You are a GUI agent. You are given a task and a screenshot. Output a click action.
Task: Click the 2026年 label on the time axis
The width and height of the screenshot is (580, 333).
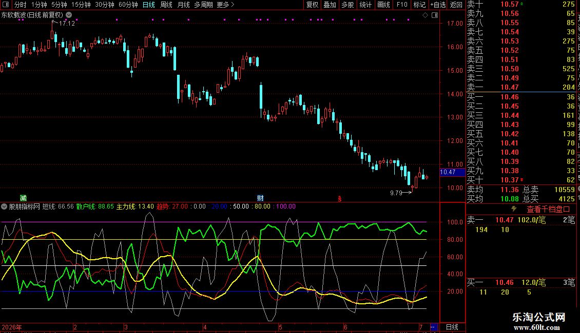coord(11,327)
